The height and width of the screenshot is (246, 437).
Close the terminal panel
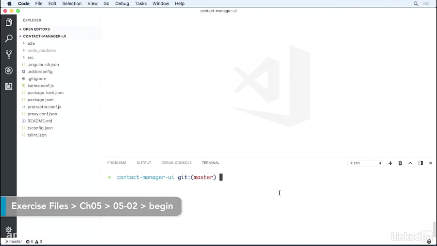pos(430,163)
